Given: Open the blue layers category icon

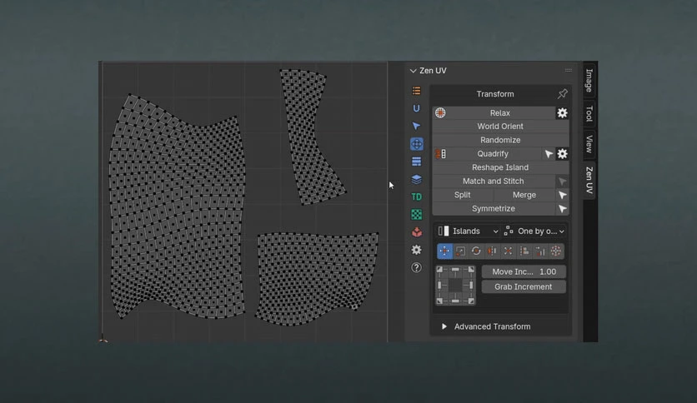Looking at the screenshot, I should click(417, 179).
